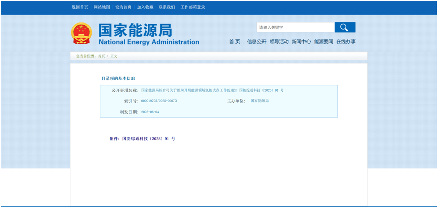The image size is (439, 208).
Task: Click index number 000019705/2025-00079
Action: point(159,101)
